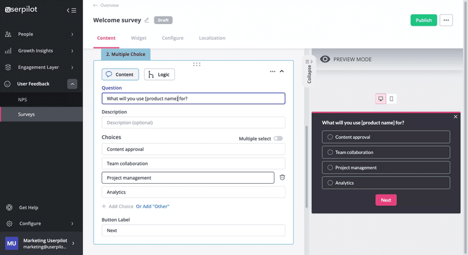The height and width of the screenshot is (255, 468).
Task: Click the Project management choice field
Action: tap(188, 178)
